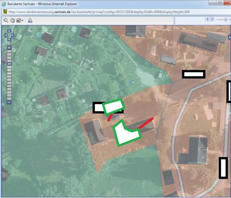Click the Sachsen site favicon in address bar
This screenshot has width=231, height=198.
[x=5, y=12]
